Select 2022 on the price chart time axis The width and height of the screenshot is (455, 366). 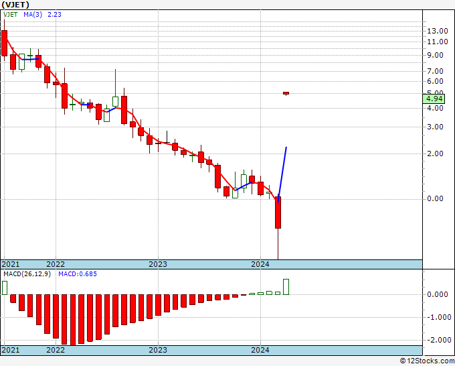click(x=56, y=264)
